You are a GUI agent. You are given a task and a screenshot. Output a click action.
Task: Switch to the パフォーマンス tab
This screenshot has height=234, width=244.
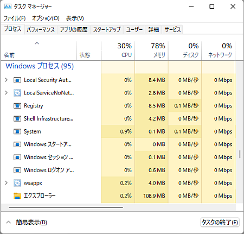coord(41,29)
